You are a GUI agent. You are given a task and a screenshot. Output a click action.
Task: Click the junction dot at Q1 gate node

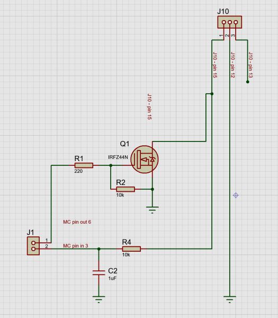[111, 165]
